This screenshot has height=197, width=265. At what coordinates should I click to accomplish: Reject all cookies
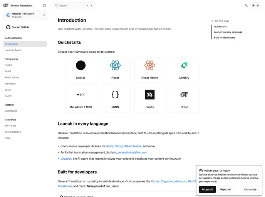tap(226, 189)
